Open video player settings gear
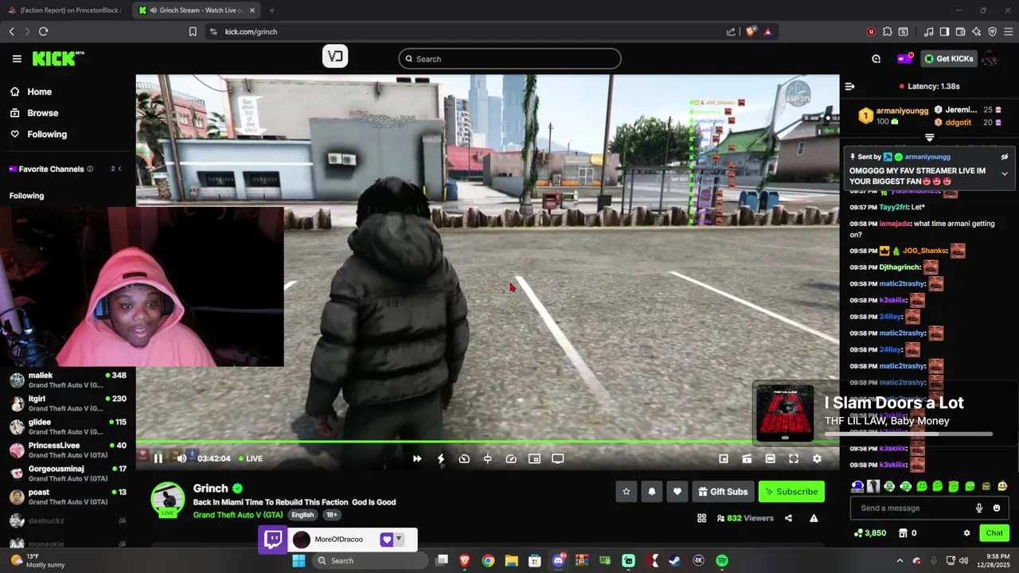The image size is (1019, 573). coord(817,458)
